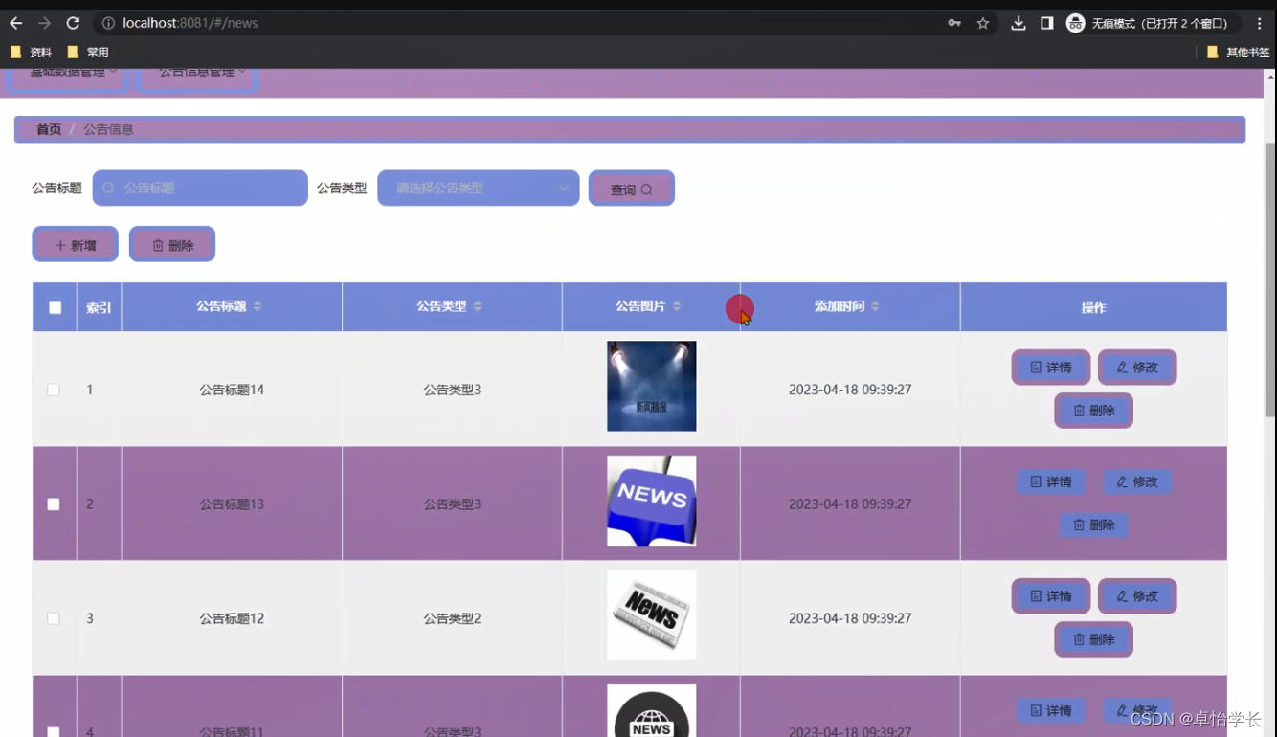Screen dimensions: 1277x737
Task: Click the 删除 batch delete button above table
Action: pos(172,245)
